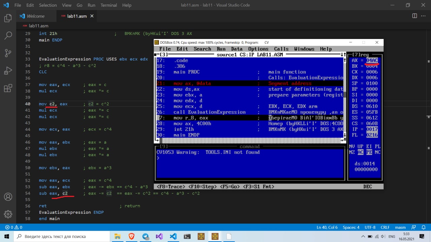Click F10=Step in CodeView status bar

[202, 186]
